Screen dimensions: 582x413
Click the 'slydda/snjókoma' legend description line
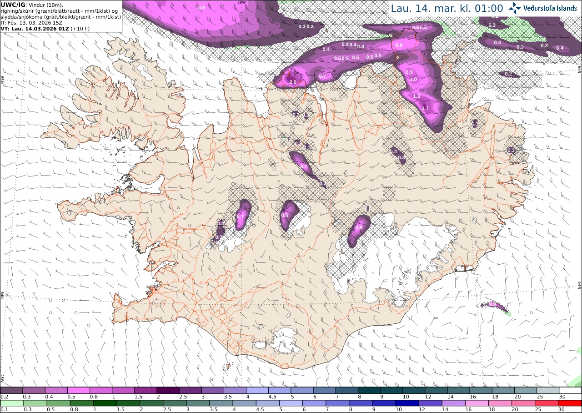pyautogui.click(x=60, y=16)
